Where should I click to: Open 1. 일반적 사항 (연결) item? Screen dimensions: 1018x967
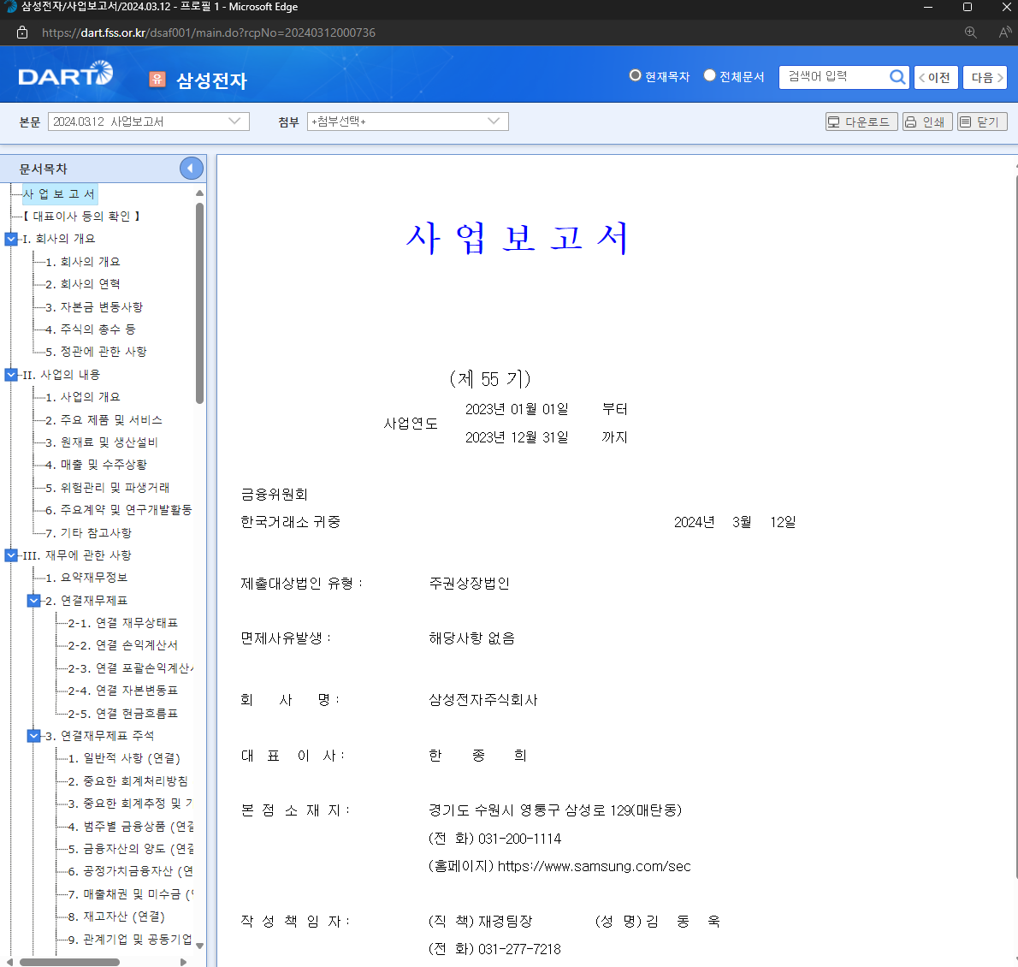tap(124, 758)
